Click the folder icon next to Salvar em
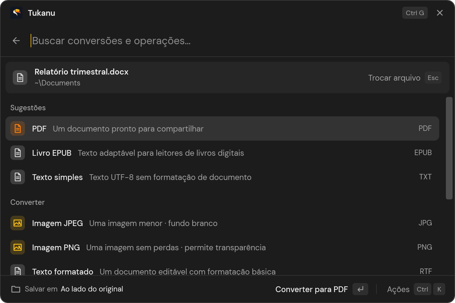The width and height of the screenshot is (455, 303). tap(16, 289)
